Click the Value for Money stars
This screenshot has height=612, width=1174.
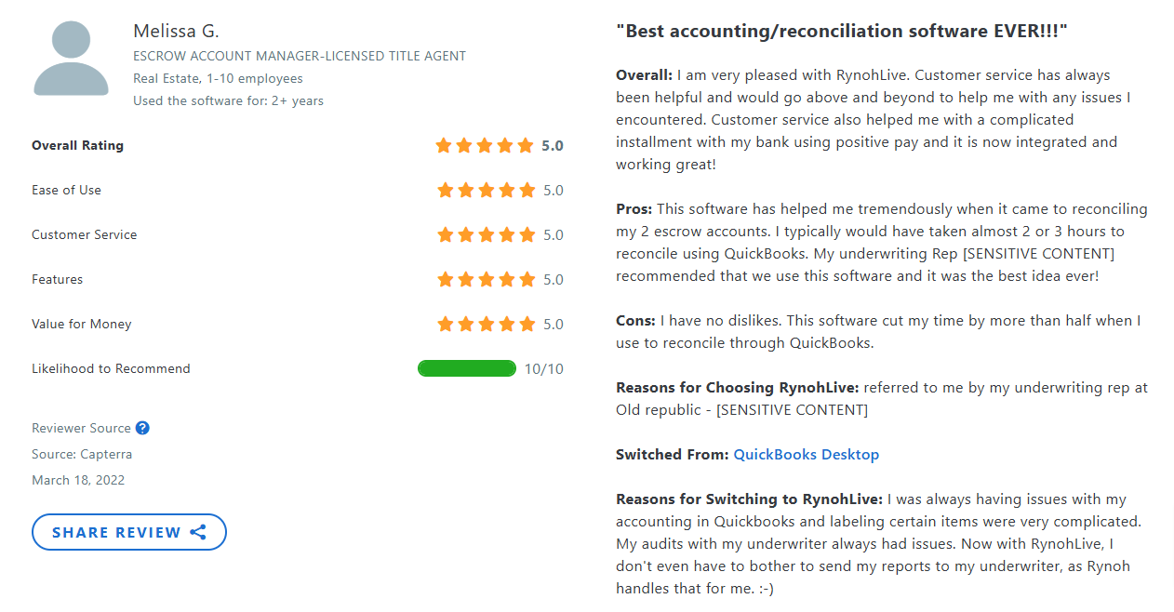pos(486,325)
